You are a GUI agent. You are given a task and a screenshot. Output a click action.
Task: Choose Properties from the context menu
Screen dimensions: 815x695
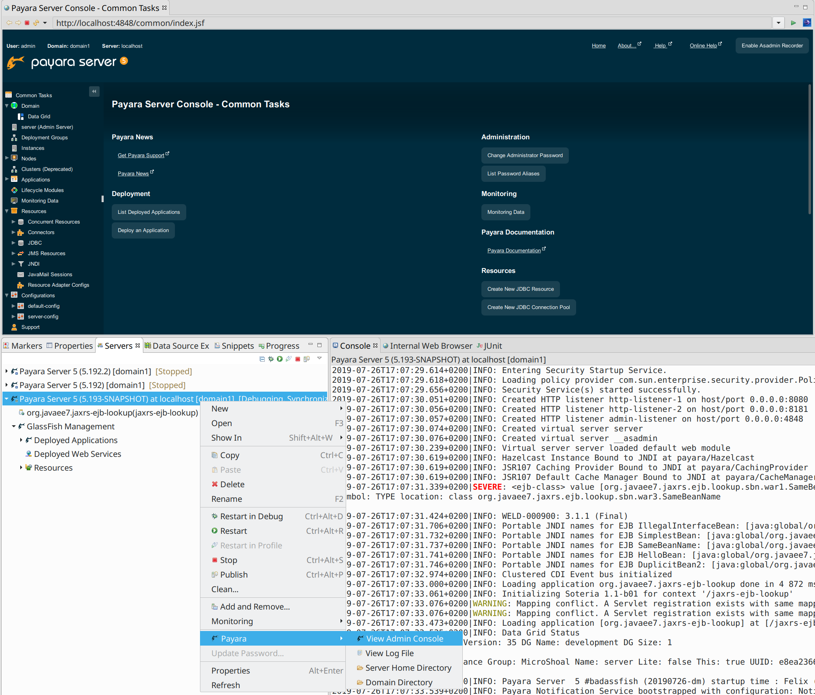[273, 671]
